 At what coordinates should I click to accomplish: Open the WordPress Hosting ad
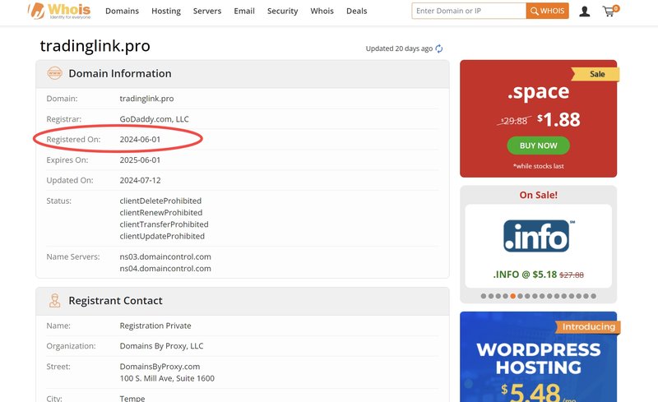pyautogui.click(x=539, y=357)
